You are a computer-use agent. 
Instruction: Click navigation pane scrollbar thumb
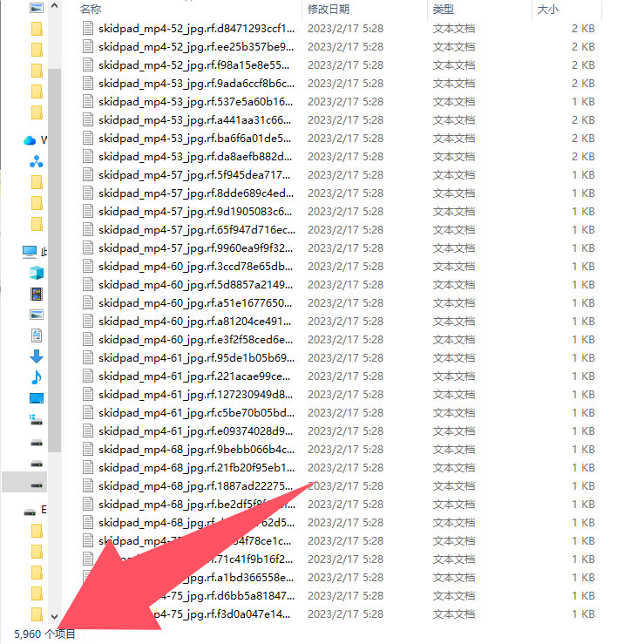(54, 261)
